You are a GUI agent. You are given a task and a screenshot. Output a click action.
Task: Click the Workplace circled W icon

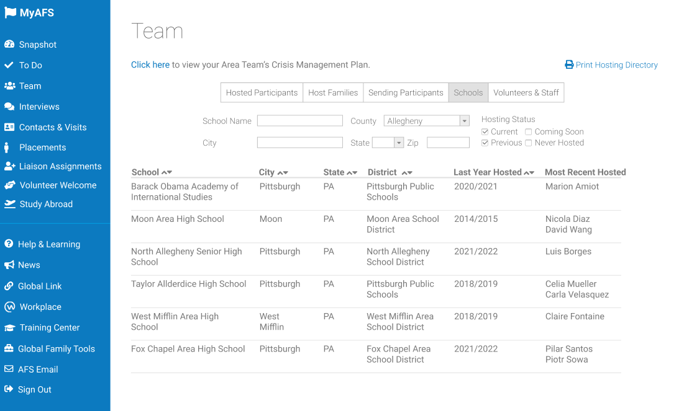[9, 306]
